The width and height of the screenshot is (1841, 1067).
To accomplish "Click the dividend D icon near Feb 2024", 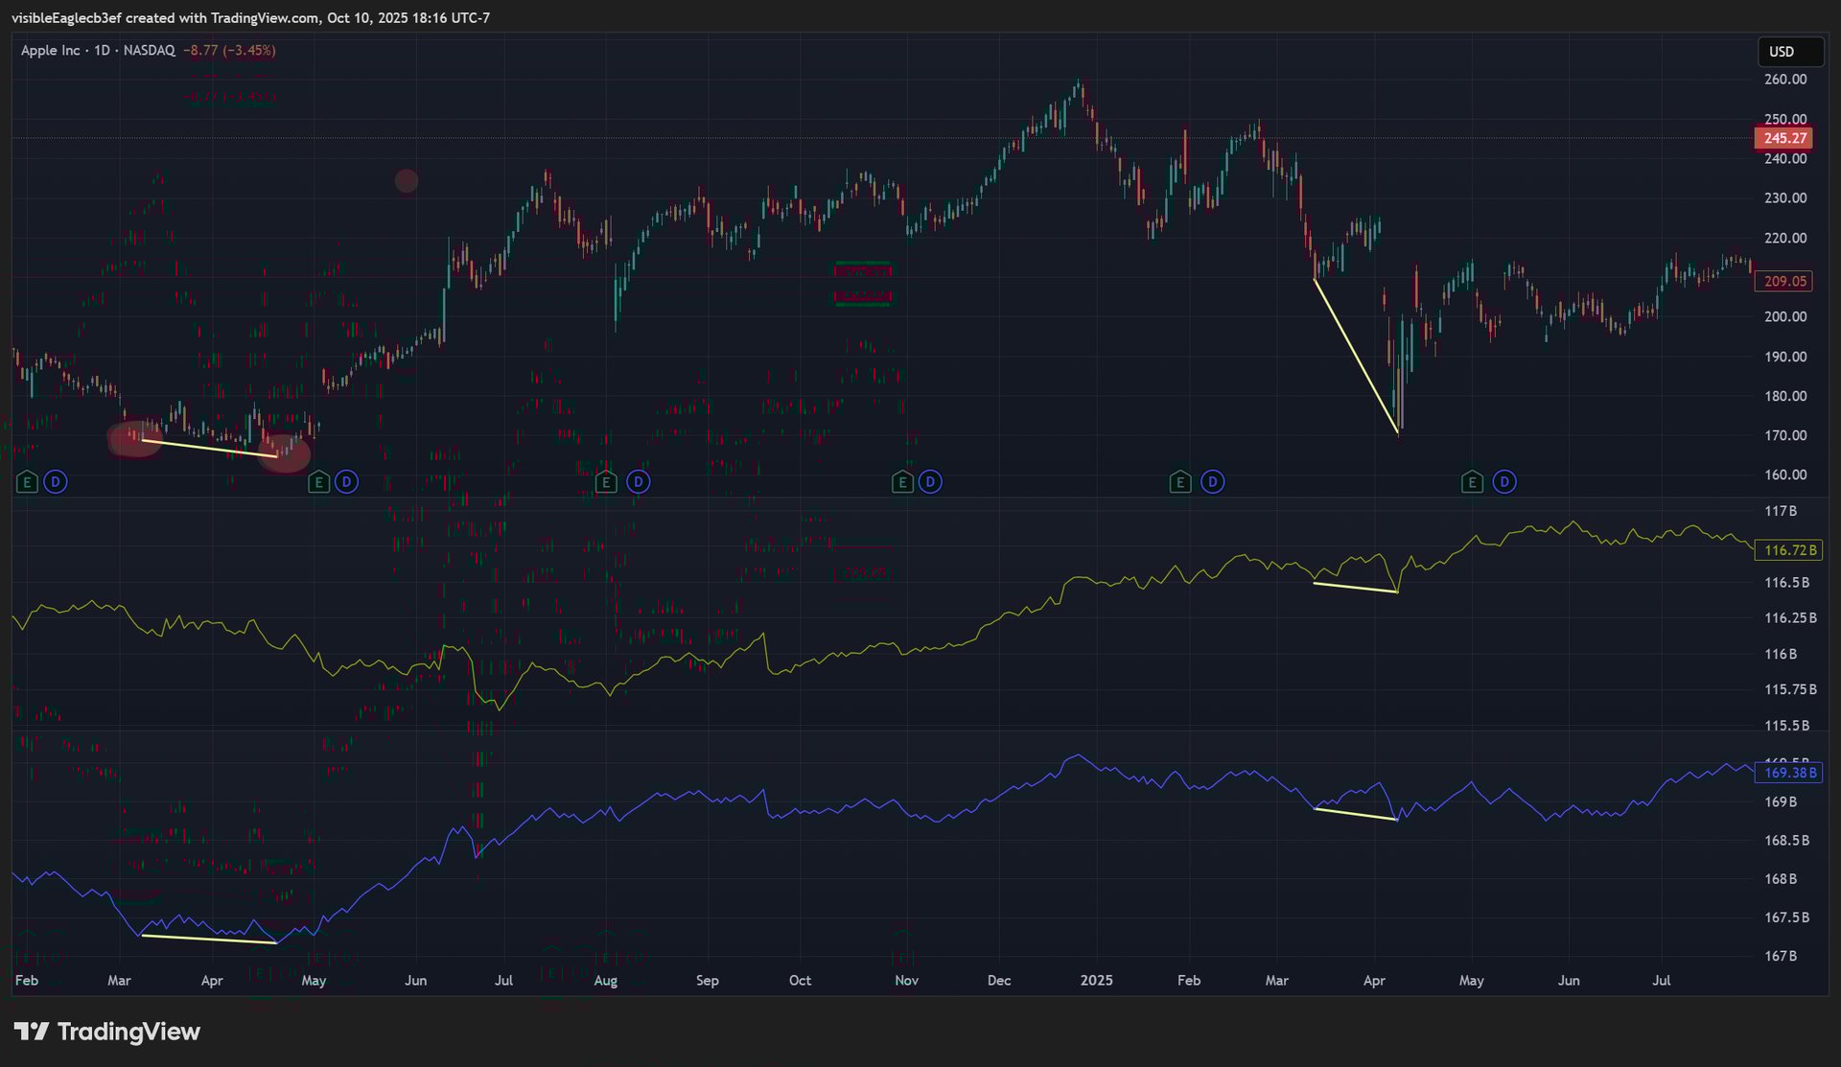I will click(56, 482).
